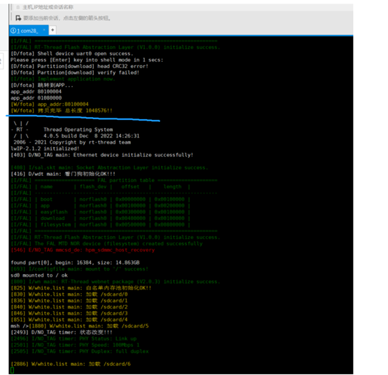Click the filesystem row in FAL partition table
Screen dimensions: 388x375
(100, 225)
